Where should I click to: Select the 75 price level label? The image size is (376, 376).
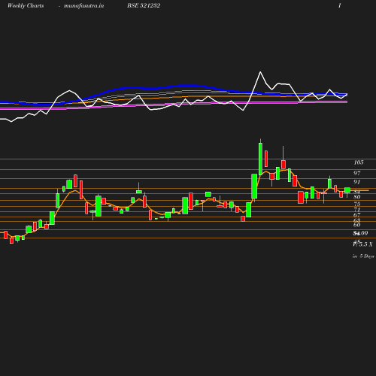click(357, 204)
